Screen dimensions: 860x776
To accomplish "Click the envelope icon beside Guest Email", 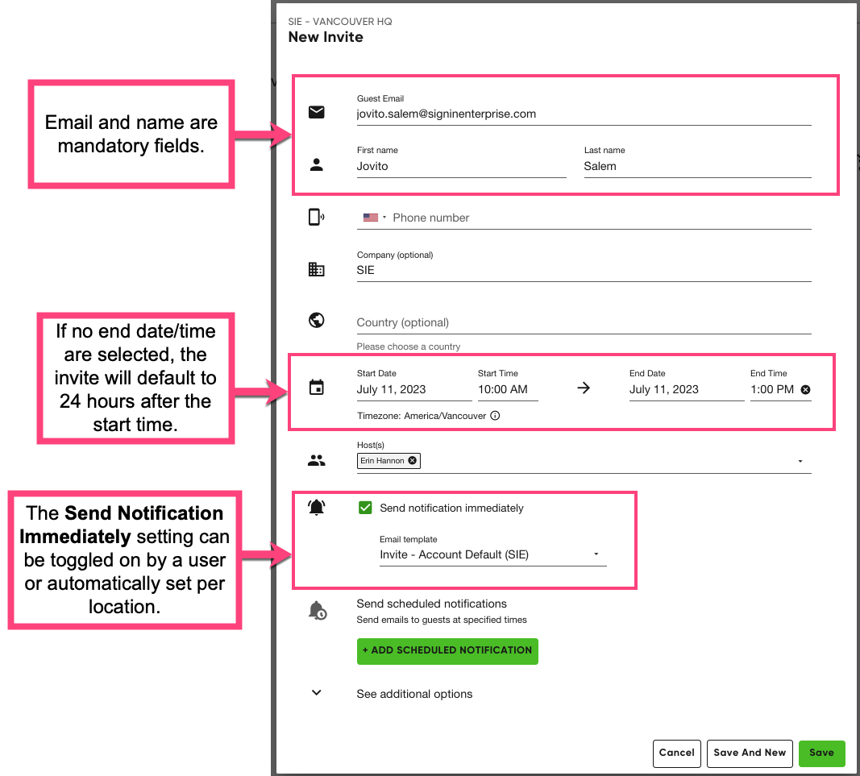I will [x=317, y=113].
